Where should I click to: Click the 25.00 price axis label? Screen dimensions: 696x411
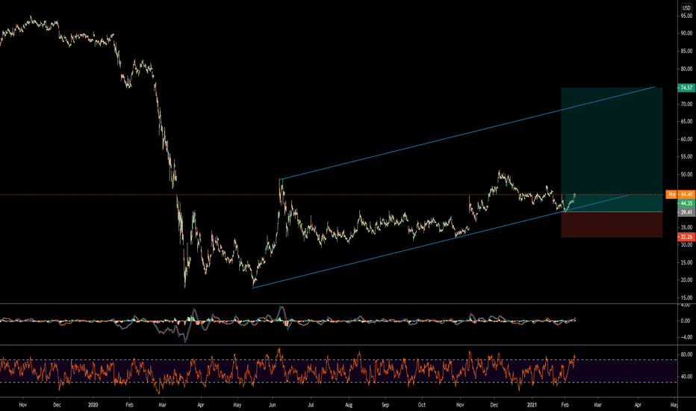click(x=686, y=262)
